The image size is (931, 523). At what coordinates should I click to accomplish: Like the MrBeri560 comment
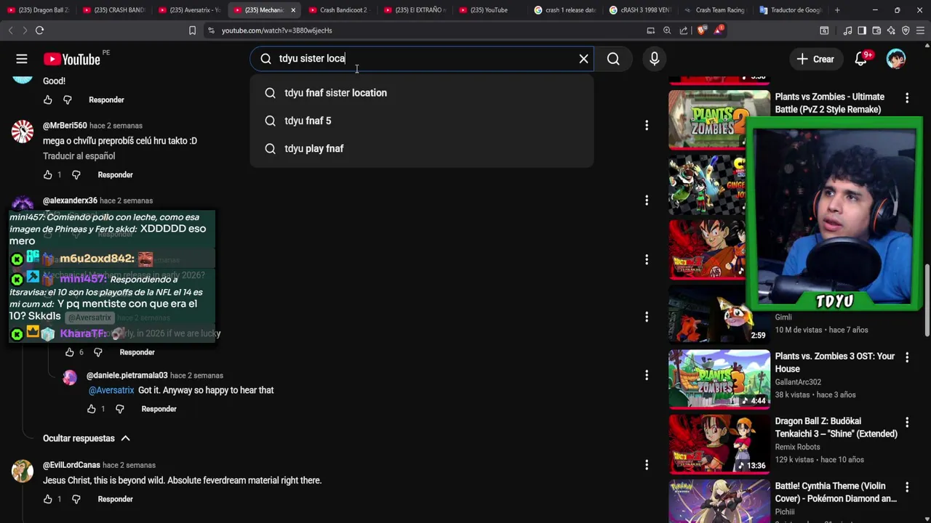[x=48, y=175]
